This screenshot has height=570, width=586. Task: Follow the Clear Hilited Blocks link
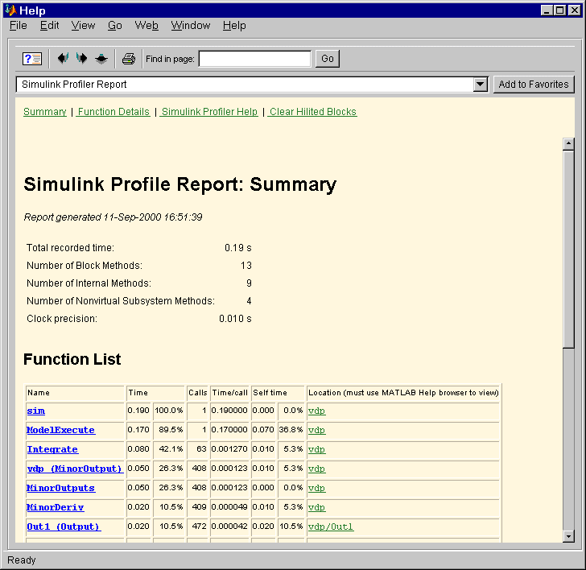point(312,112)
